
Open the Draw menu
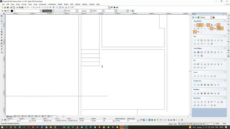(36, 4)
